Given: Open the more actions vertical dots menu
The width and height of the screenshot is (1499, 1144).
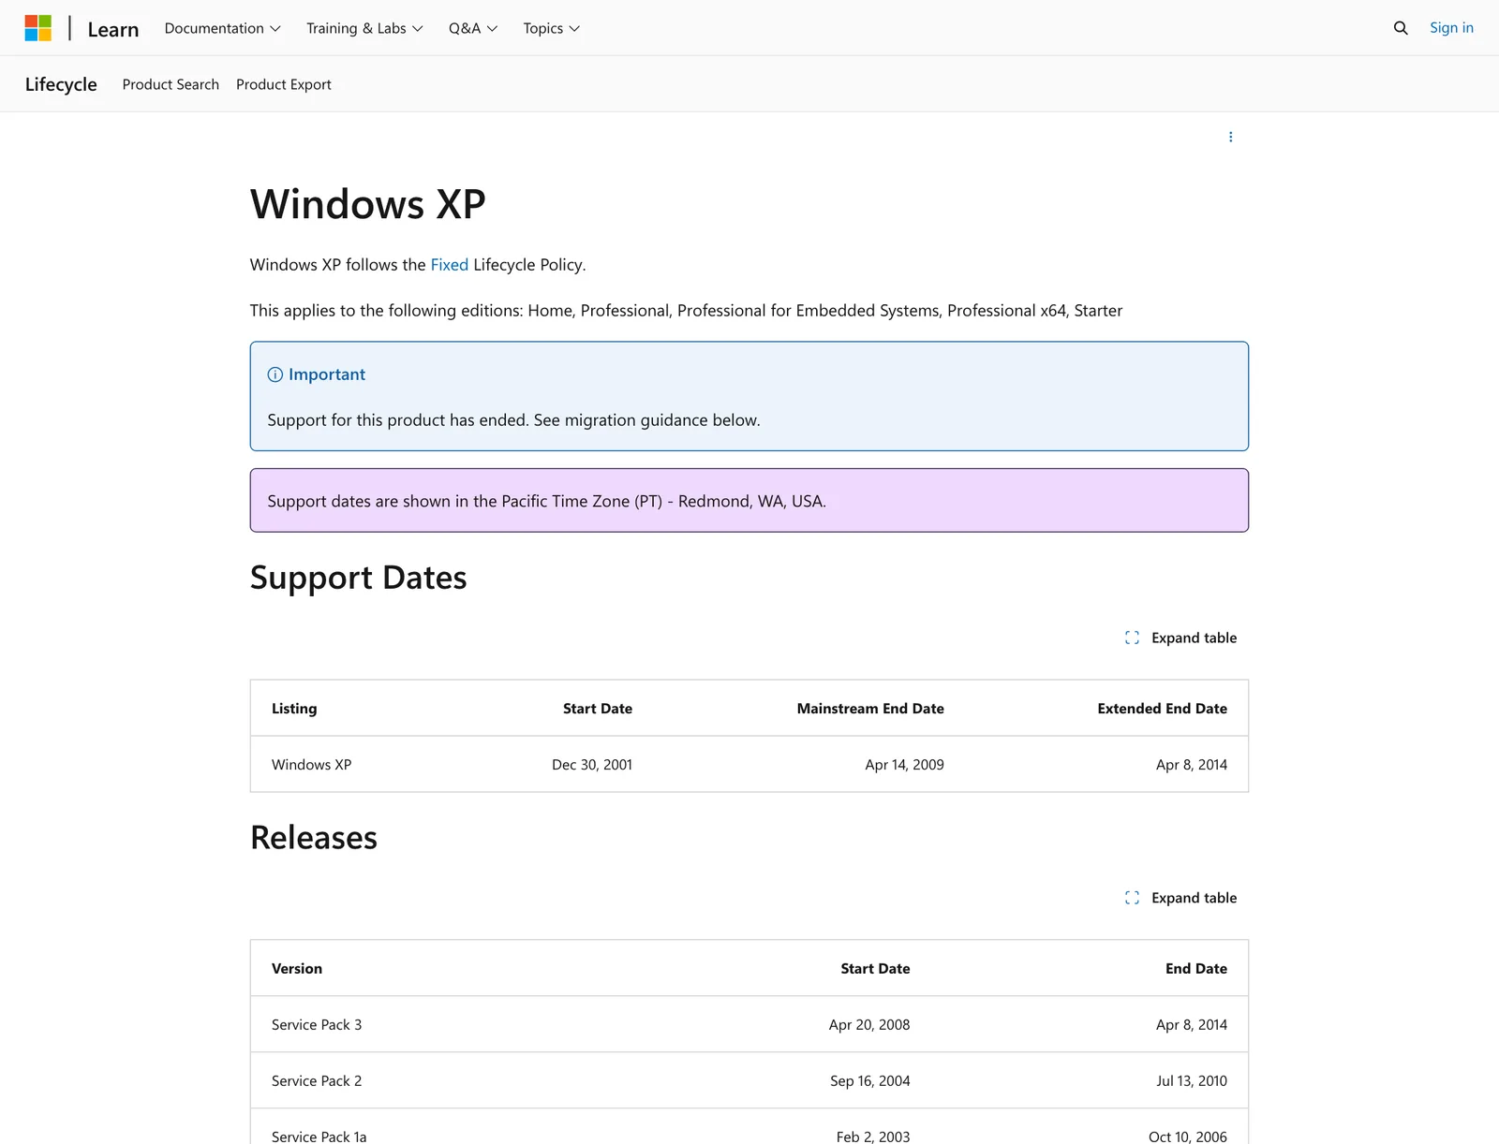Looking at the screenshot, I should (1230, 137).
